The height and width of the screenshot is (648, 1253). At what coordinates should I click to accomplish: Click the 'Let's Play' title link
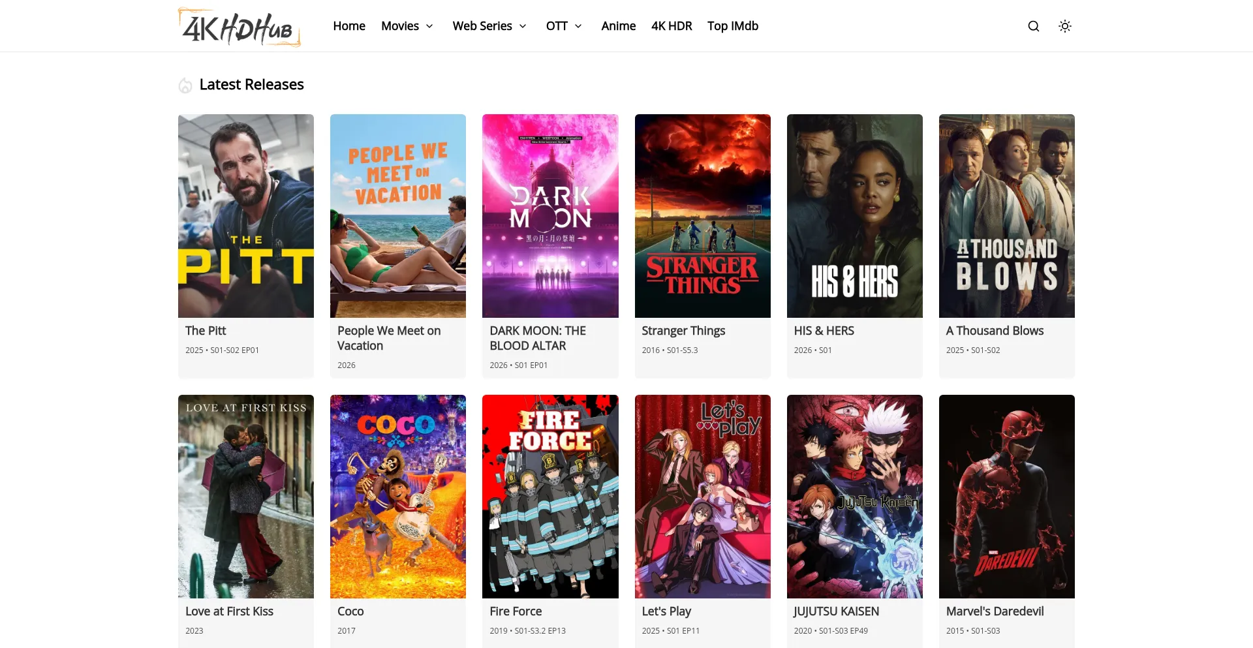pos(666,611)
